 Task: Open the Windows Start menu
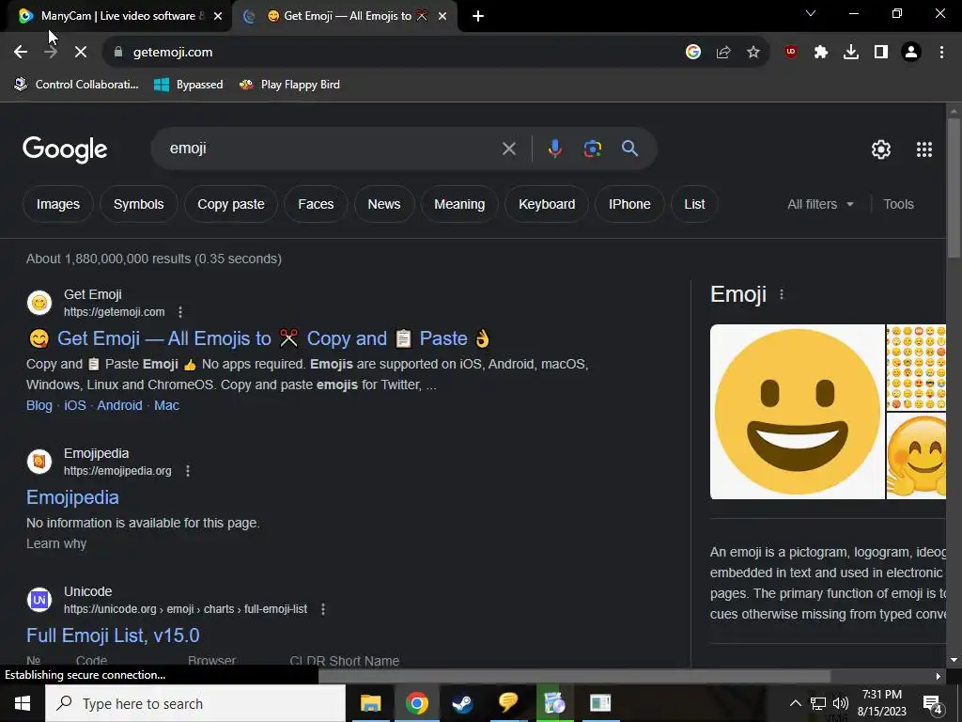23,703
